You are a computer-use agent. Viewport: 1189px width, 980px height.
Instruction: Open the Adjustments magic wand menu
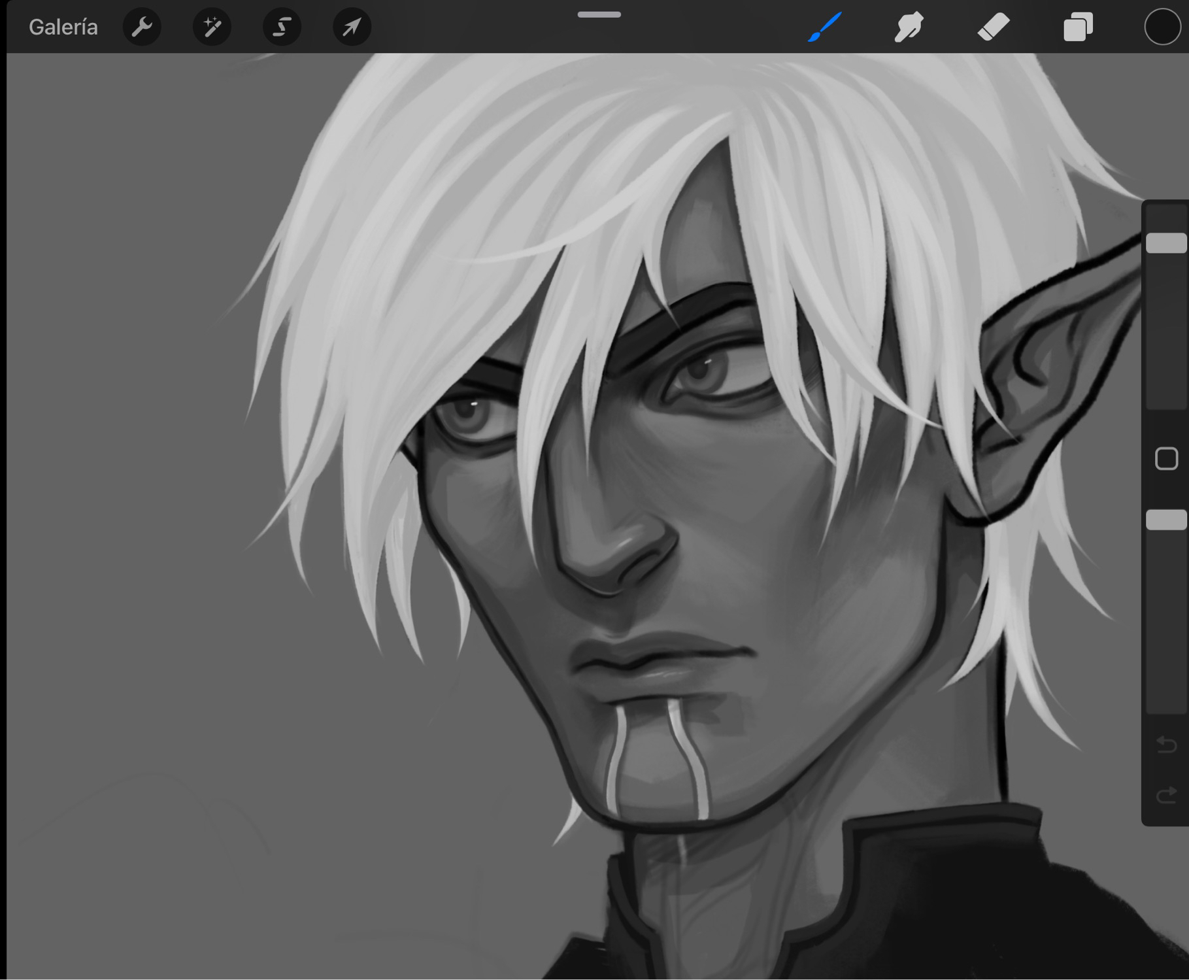point(212,27)
